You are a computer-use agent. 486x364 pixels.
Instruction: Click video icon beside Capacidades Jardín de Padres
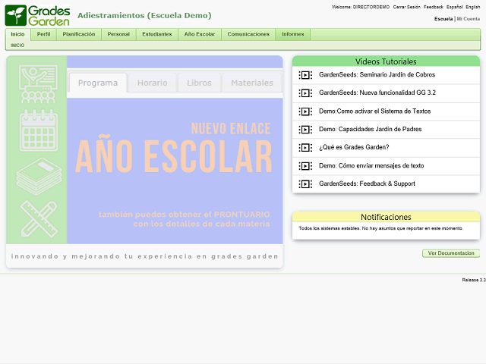tap(305, 130)
